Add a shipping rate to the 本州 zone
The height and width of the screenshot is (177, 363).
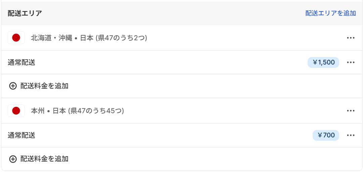click(44, 159)
